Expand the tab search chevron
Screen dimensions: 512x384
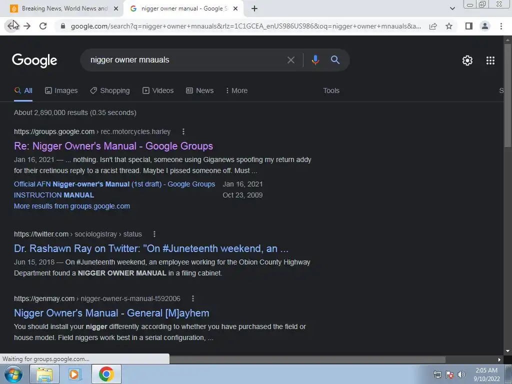[x=452, y=8]
